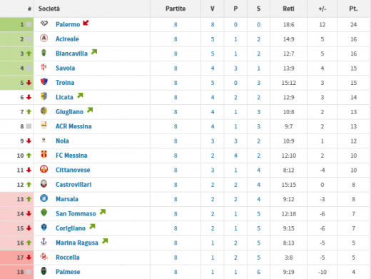Image resolution: width=371 pixels, height=279 pixels.
Task: Click Licata's matches played number 8
Action: (x=176, y=97)
